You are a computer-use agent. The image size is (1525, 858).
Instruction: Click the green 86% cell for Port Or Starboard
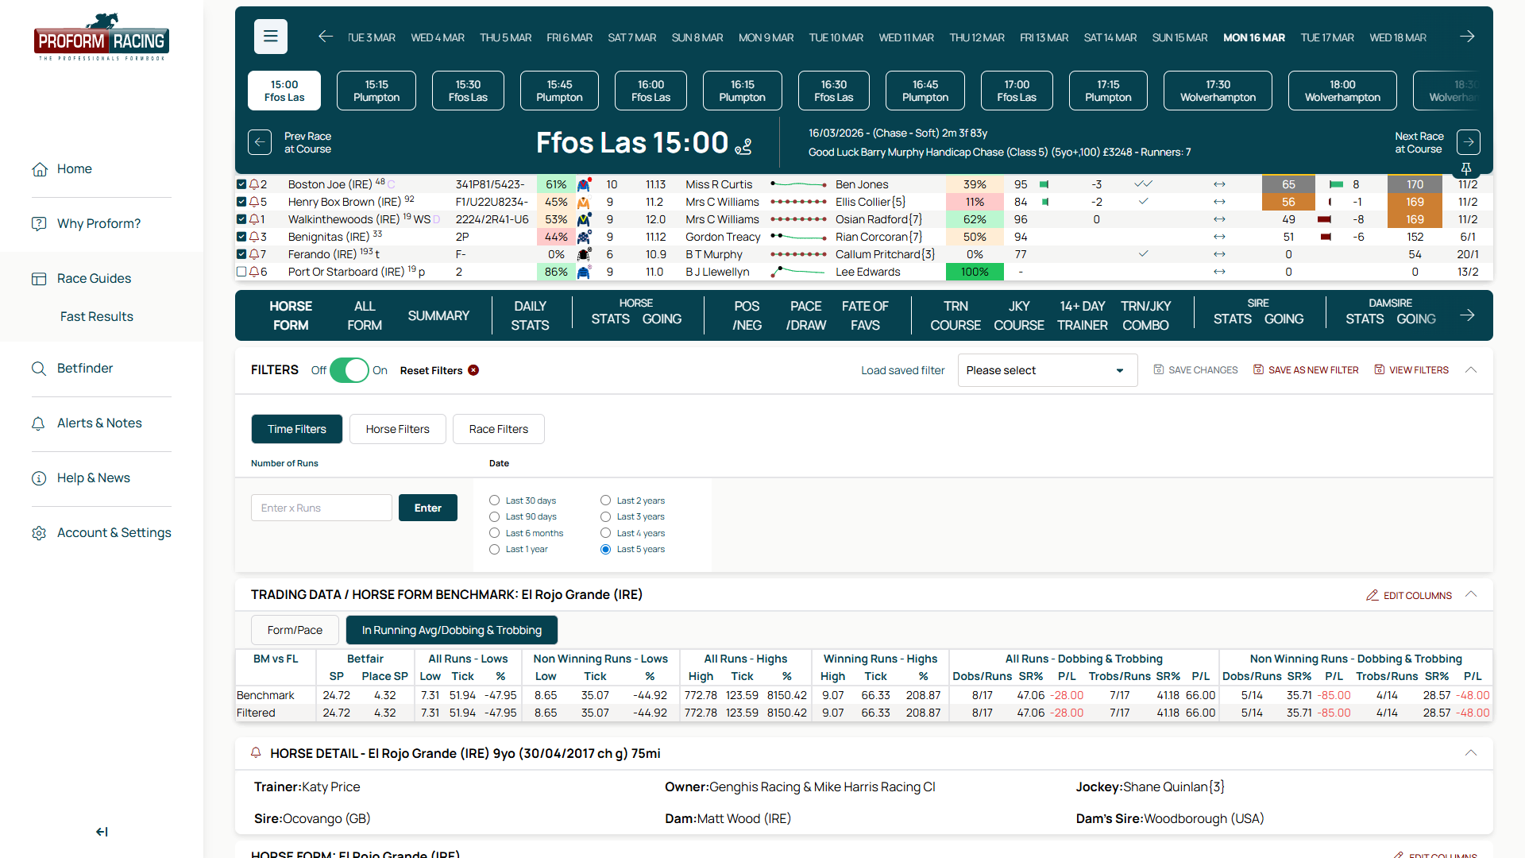(556, 272)
